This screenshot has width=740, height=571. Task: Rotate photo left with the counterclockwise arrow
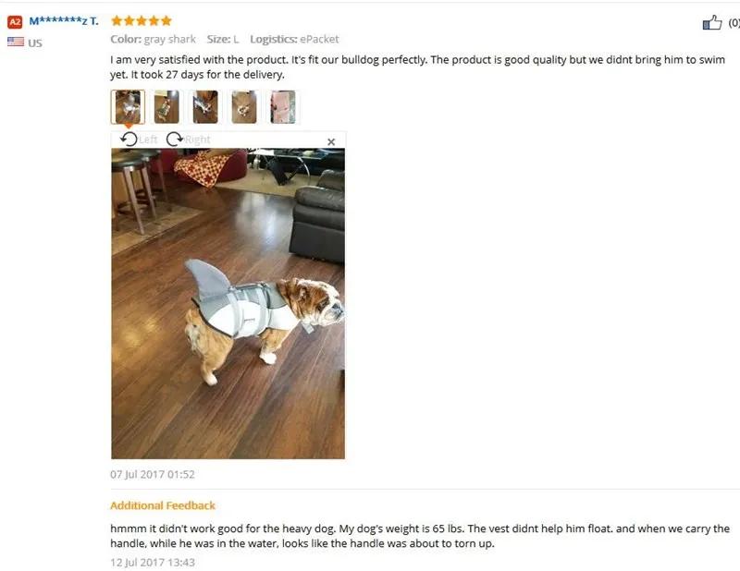click(x=129, y=140)
